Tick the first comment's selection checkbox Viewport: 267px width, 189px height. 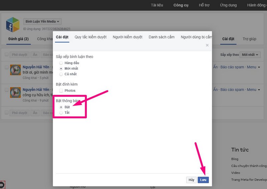point(6,67)
